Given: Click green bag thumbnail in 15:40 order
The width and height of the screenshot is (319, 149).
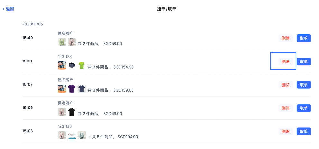Looking at the screenshot, I should click(x=62, y=42).
